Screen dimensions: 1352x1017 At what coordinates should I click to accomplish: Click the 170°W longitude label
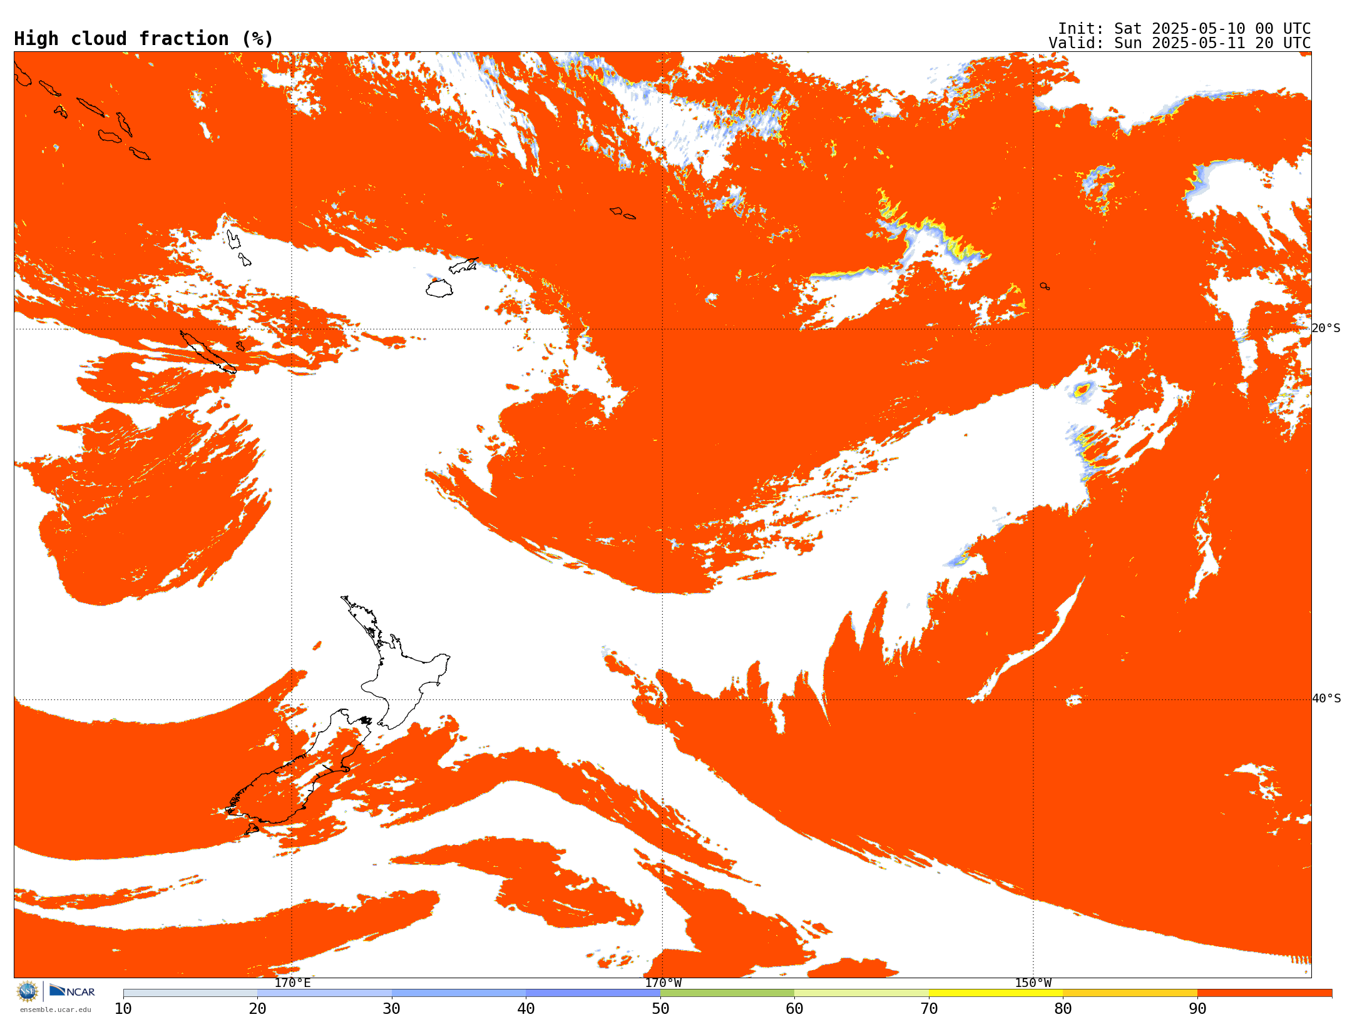click(x=663, y=983)
